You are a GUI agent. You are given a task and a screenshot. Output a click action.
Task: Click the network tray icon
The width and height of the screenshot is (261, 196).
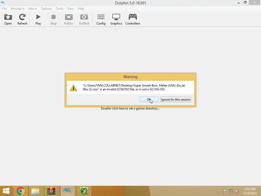click(231, 191)
